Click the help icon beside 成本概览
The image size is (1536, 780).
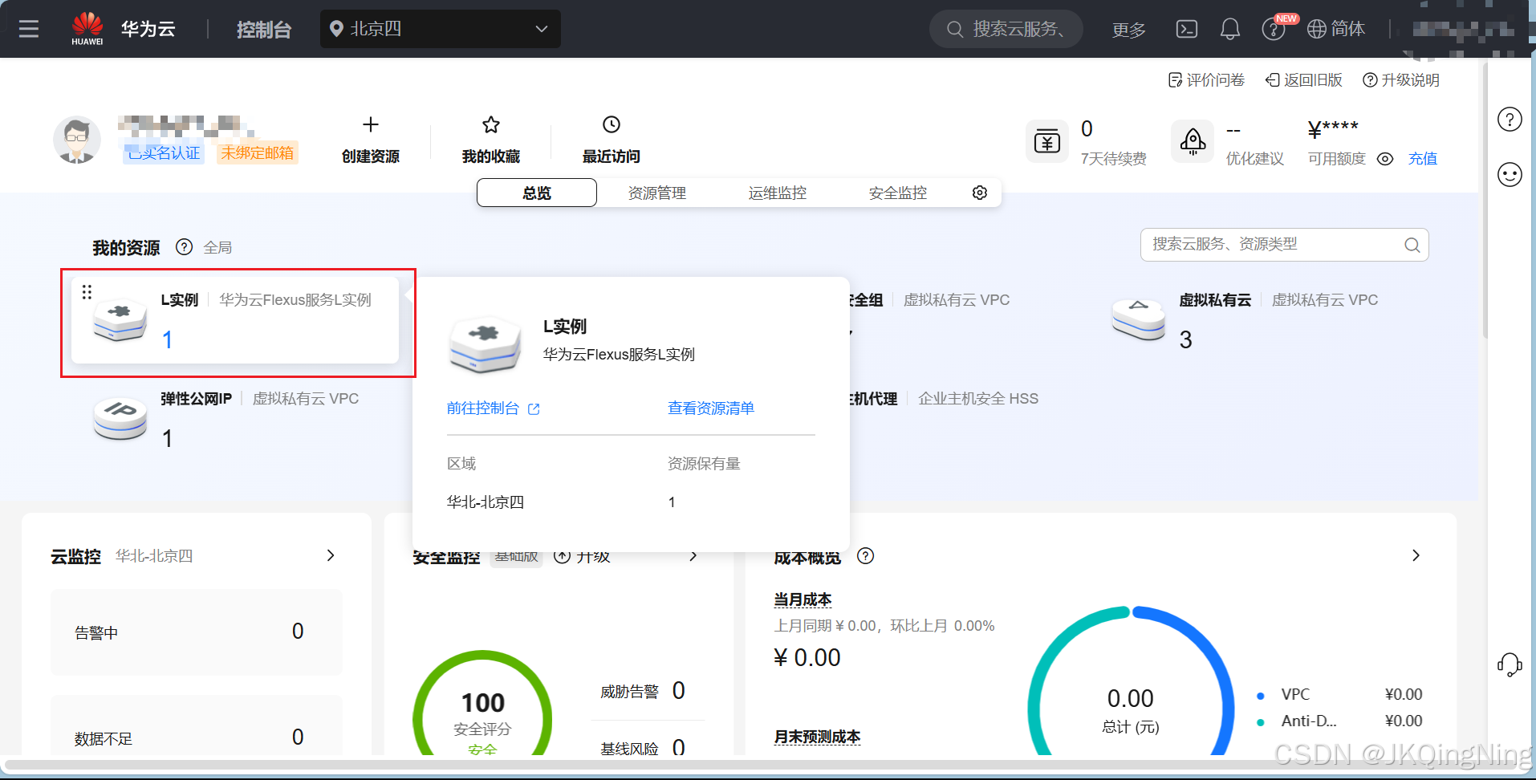coord(865,556)
